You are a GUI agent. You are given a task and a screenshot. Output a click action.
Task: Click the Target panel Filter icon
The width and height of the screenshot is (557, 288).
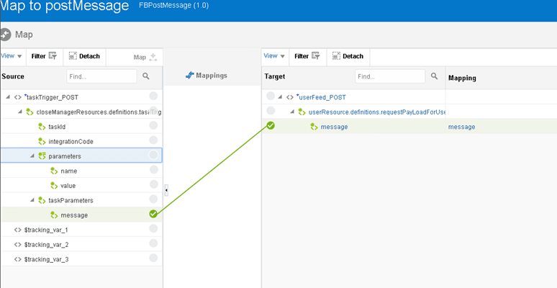[x=316, y=56]
